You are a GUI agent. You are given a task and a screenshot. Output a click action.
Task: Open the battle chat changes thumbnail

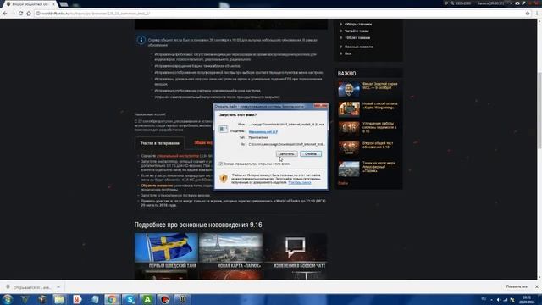[296, 251]
